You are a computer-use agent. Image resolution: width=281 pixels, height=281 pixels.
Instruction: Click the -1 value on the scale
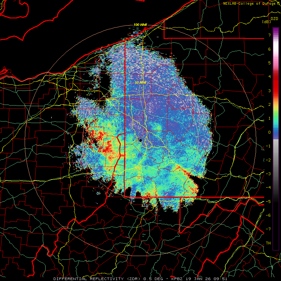pyautogui.click(x=268, y=146)
